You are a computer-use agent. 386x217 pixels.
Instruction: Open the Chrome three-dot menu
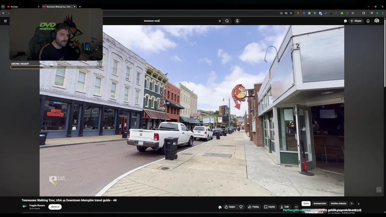pyautogui.click(x=383, y=13)
